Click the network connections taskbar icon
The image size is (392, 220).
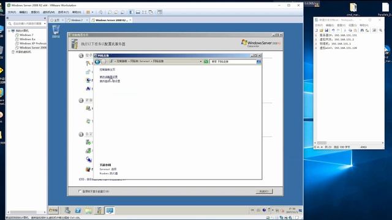pos(110,210)
